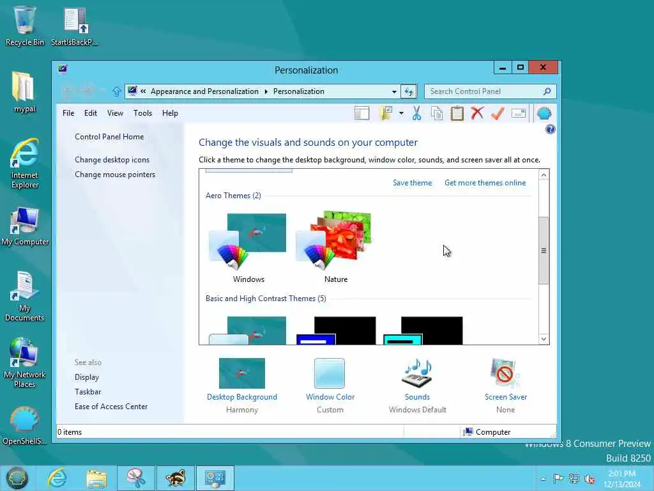Click Get more themes online
The height and width of the screenshot is (491, 654).
[485, 183]
